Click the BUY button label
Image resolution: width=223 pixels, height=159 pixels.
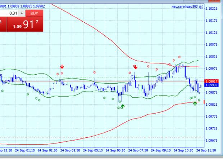coord(34,13)
